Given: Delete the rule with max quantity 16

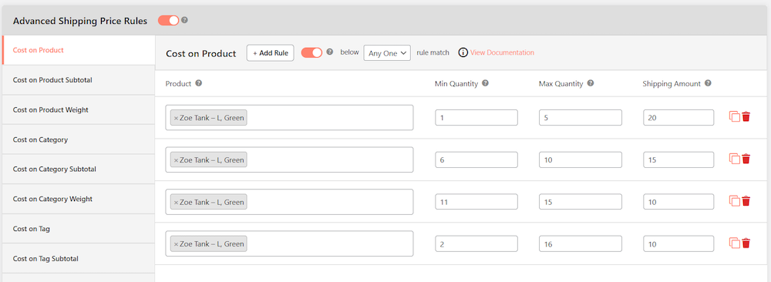Looking at the screenshot, I should pos(746,243).
